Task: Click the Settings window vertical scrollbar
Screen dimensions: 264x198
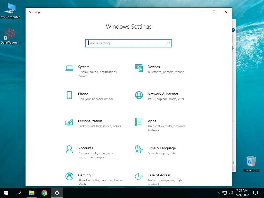Action: pos(231,78)
